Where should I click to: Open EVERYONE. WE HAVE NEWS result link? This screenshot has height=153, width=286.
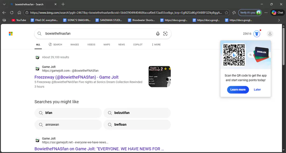click(x=99, y=149)
